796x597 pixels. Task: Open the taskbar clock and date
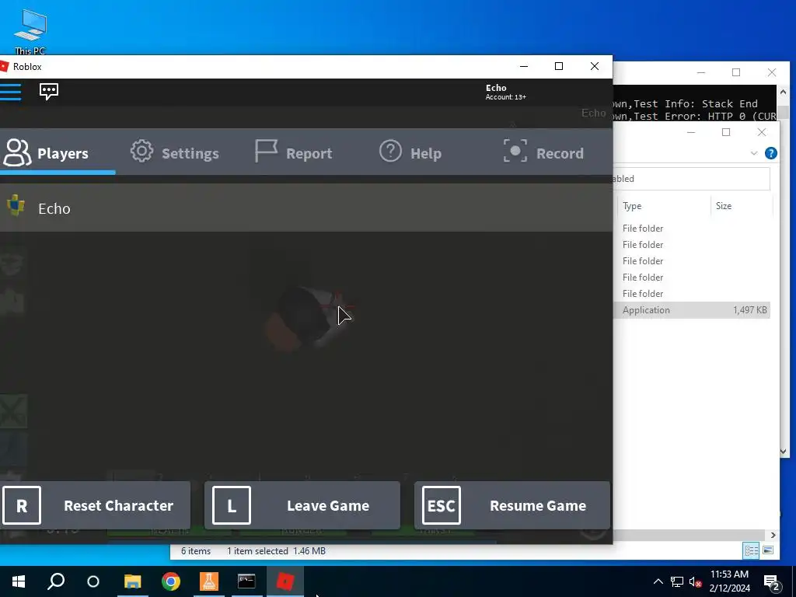tap(729, 581)
